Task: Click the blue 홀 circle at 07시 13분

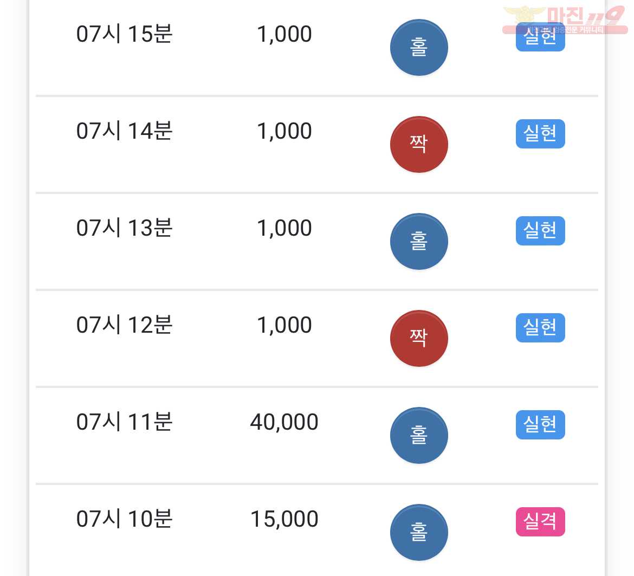Action: click(419, 241)
